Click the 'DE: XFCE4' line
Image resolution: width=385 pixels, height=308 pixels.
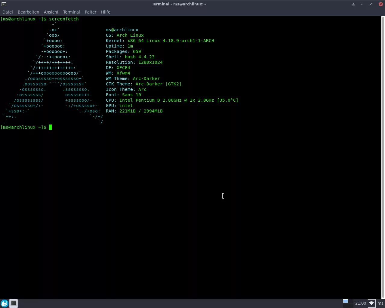[x=118, y=68]
